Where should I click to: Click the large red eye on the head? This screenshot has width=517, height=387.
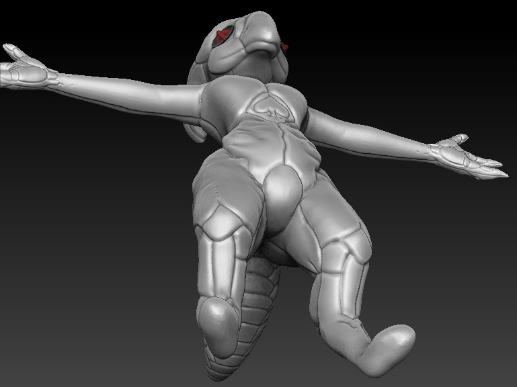[x=224, y=37]
